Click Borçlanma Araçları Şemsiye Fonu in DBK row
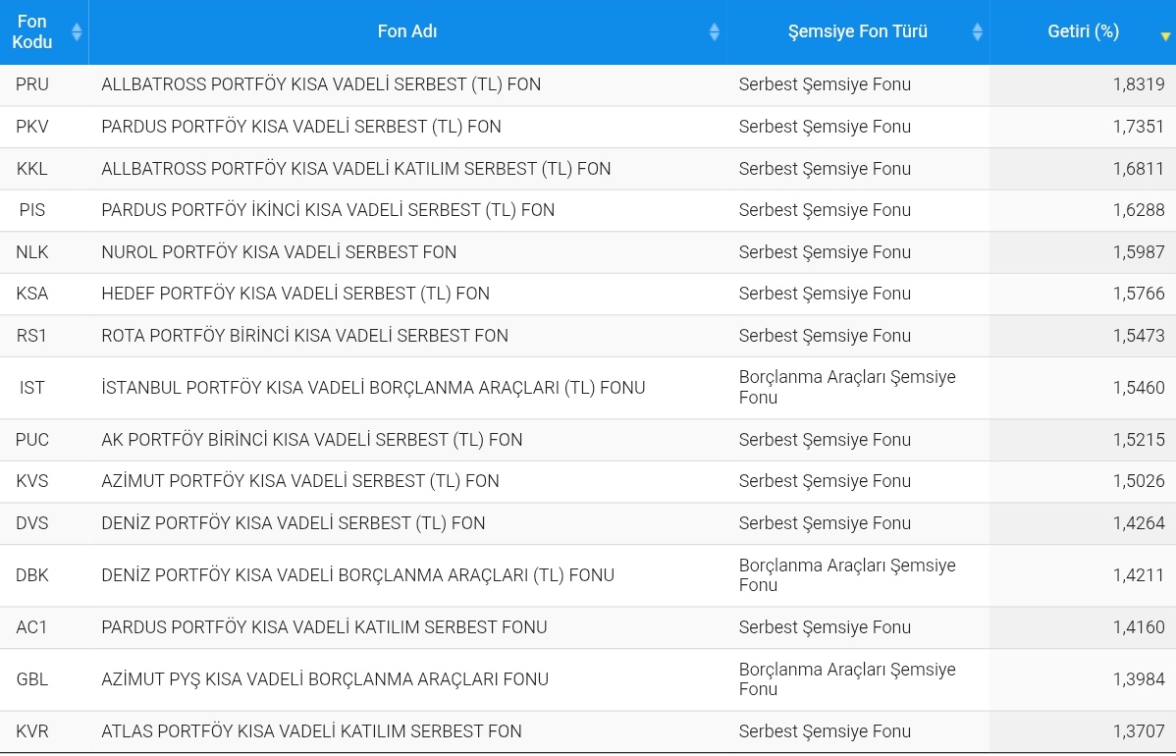 [x=847, y=575]
